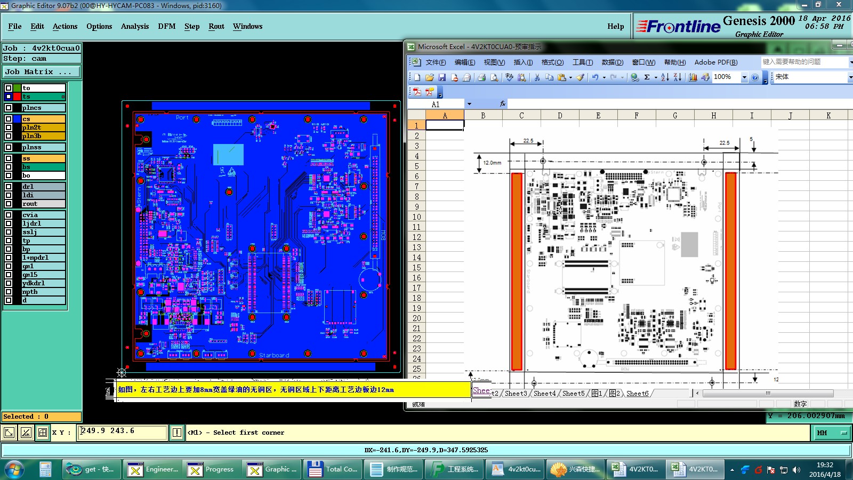Click blue color swatch of layer 'cs'
This screenshot has width=853, height=480.
(18, 119)
